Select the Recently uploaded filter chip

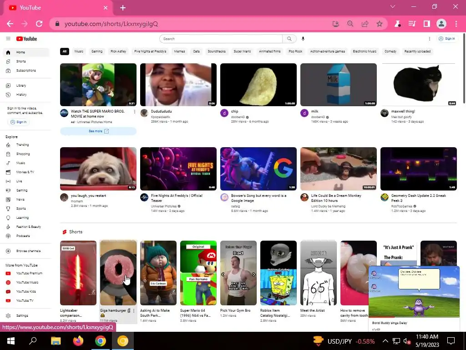[x=417, y=51]
